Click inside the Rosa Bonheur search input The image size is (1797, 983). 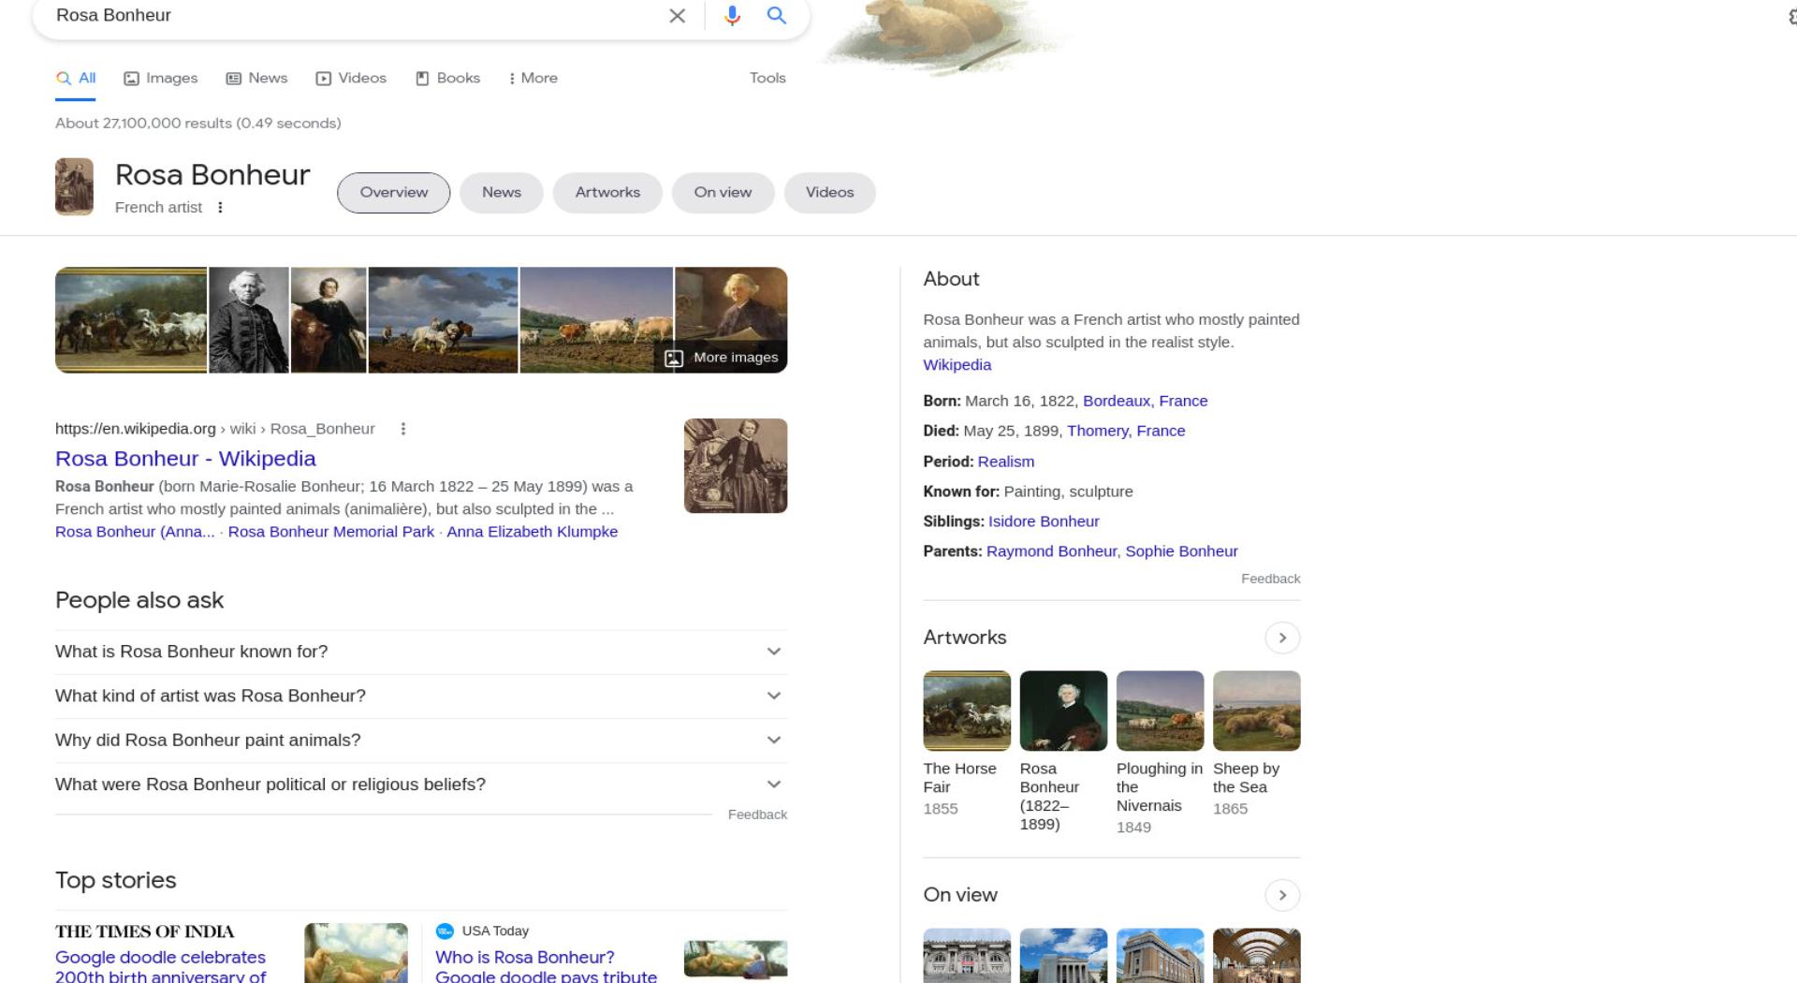pos(356,16)
